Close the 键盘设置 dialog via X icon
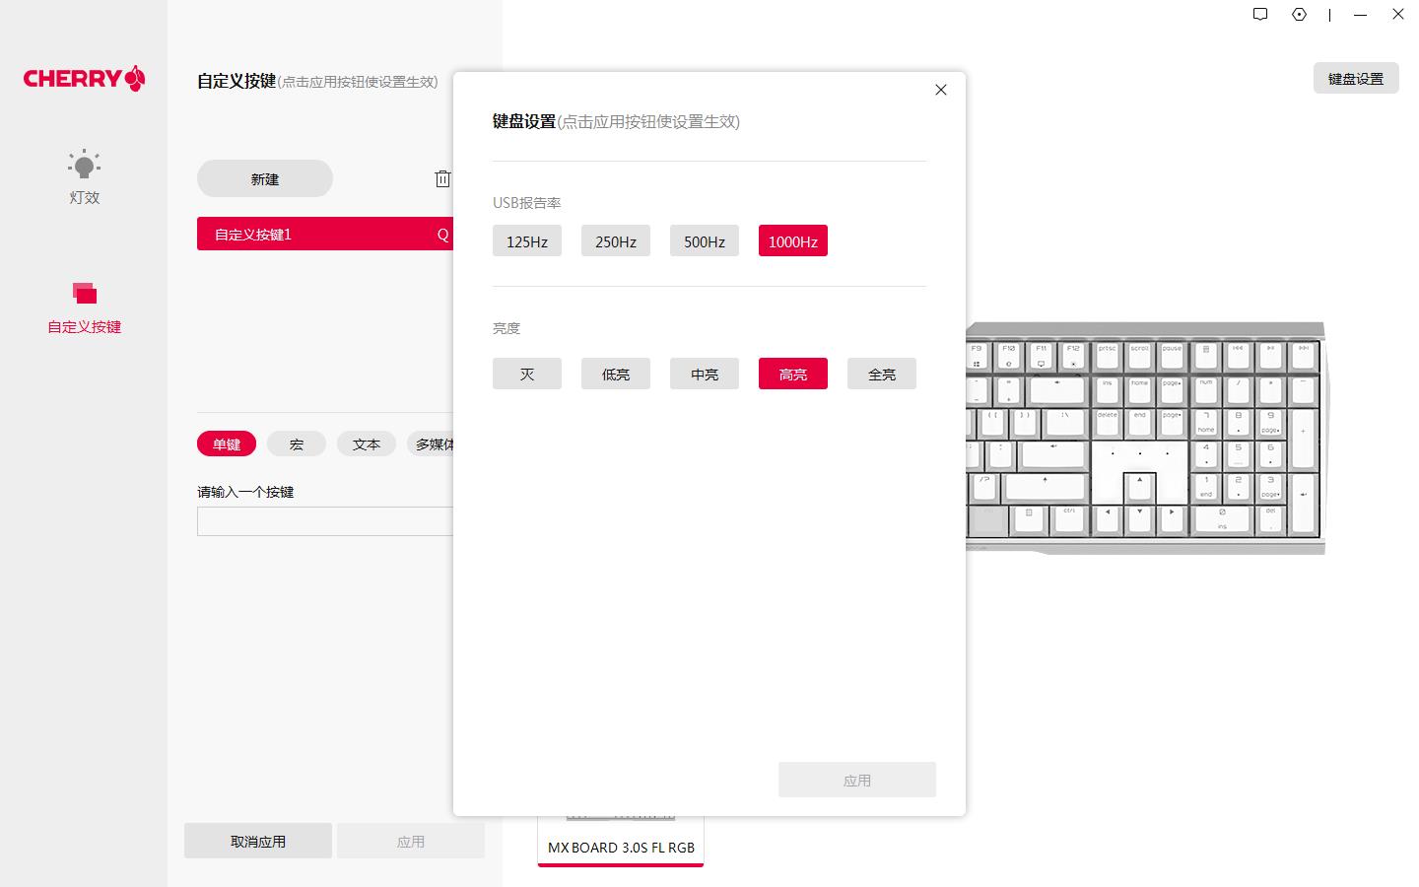Image resolution: width=1419 pixels, height=887 pixels. coord(940,89)
